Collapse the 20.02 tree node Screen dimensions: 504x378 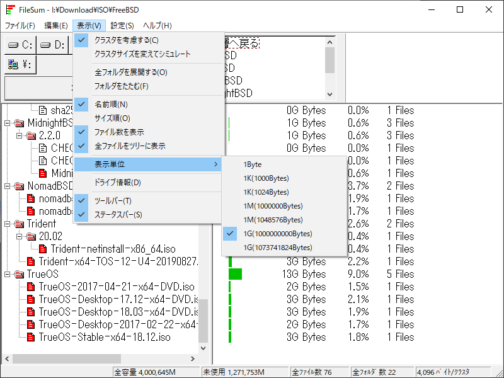pos(20,237)
